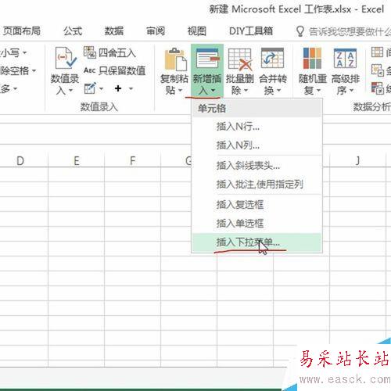Image resolution: width=391 pixels, height=391 pixels.
Task: Click the 高级排序 tool
Action: (346, 72)
